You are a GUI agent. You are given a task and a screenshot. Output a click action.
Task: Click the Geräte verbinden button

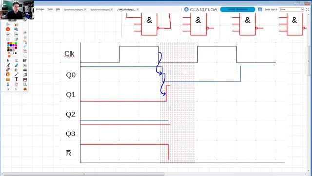(x=238, y=9)
